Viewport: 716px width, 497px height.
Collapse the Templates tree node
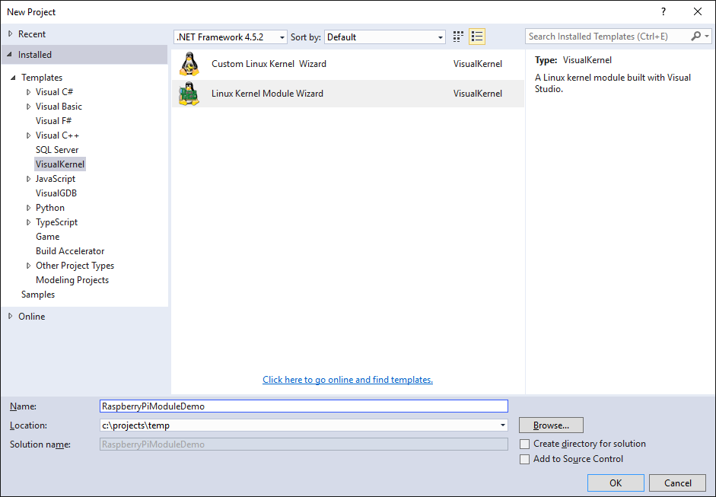tap(13, 78)
